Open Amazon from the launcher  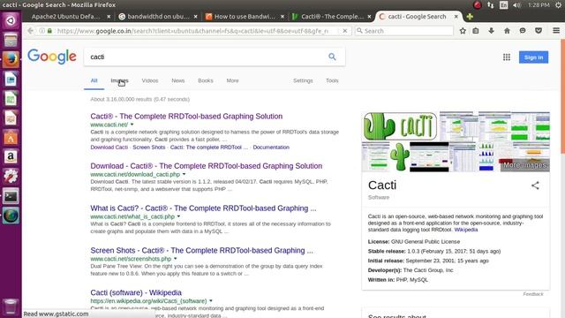coord(11,157)
